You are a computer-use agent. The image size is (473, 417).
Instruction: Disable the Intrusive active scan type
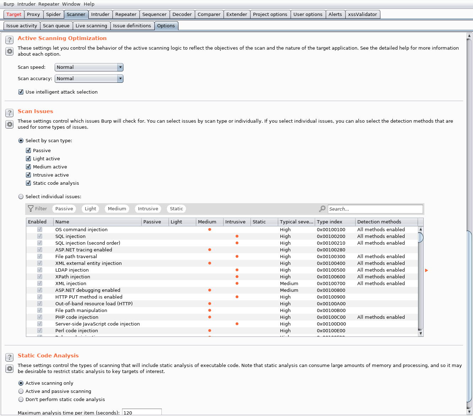tap(28, 175)
